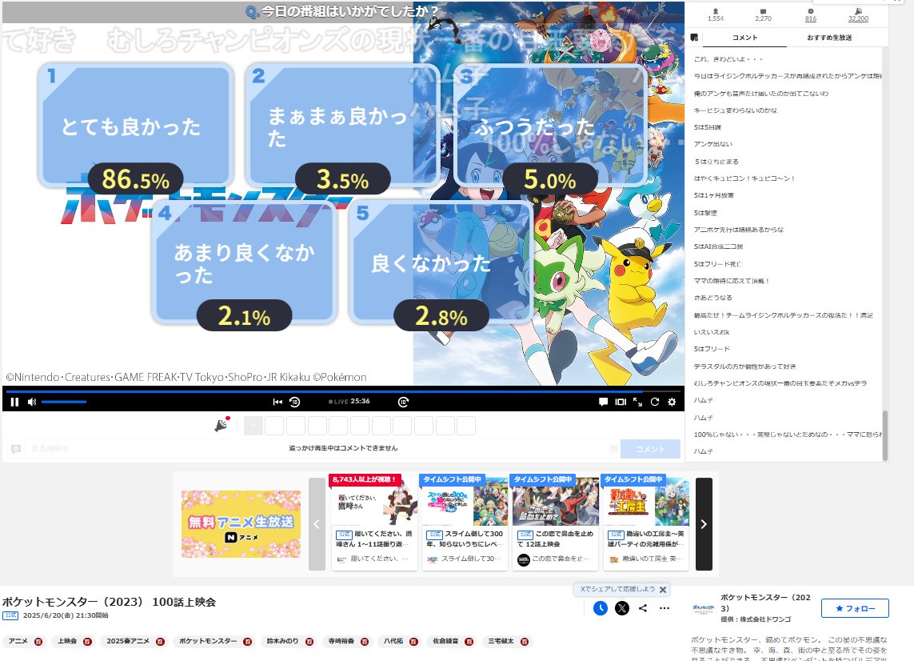Open the ポケットモンスター（2023）channel name link
Image resolution: width=914 pixels, height=661 pixels.
click(x=764, y=603)
